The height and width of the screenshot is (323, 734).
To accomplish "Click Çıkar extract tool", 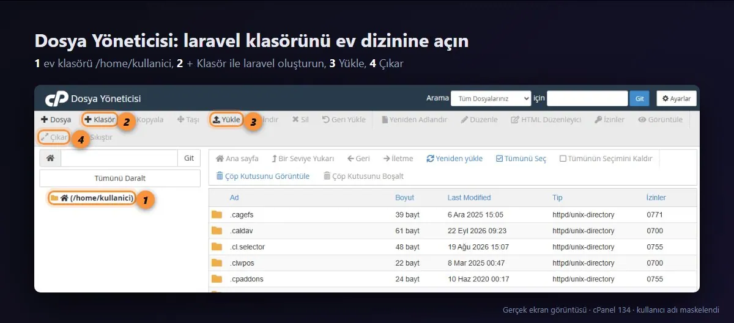I will pyautogui.click(x=54, y=137).
